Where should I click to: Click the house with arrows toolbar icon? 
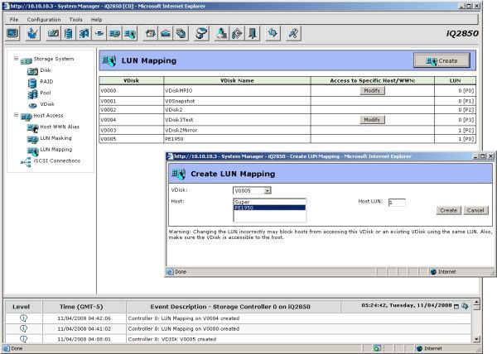[237, 33]
